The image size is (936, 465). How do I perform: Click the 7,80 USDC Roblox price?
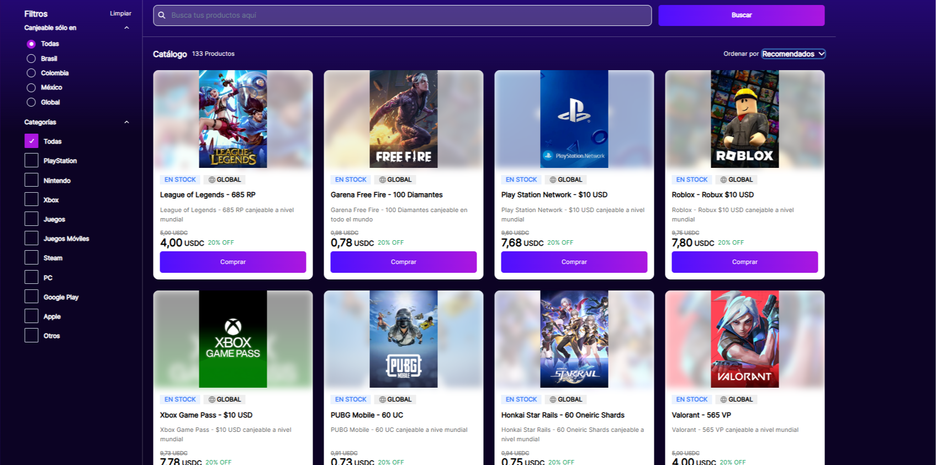tap(693, 242)
